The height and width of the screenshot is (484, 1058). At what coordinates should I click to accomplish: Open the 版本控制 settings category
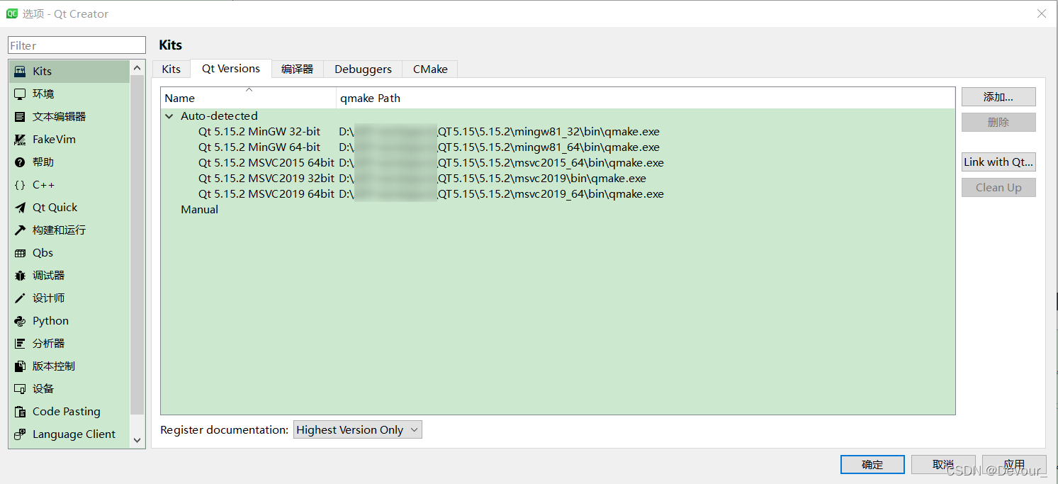69,366
